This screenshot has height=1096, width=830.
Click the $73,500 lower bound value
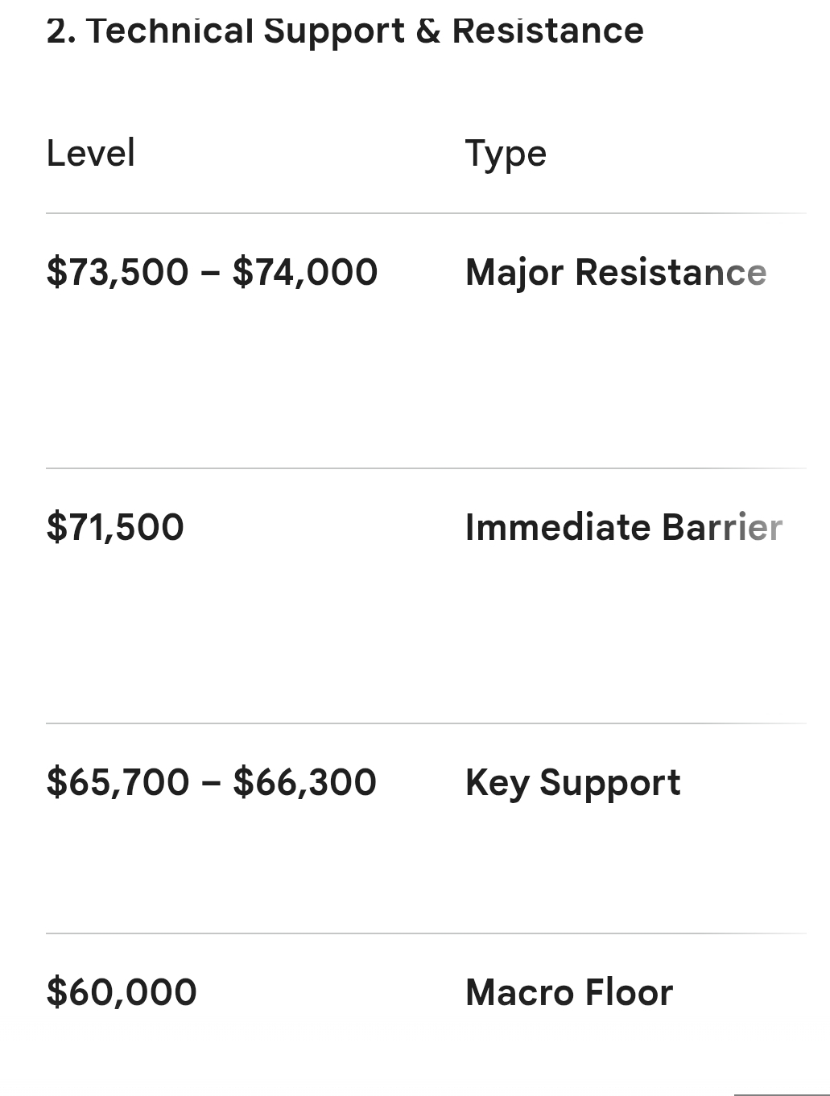[x=118, y=272]
